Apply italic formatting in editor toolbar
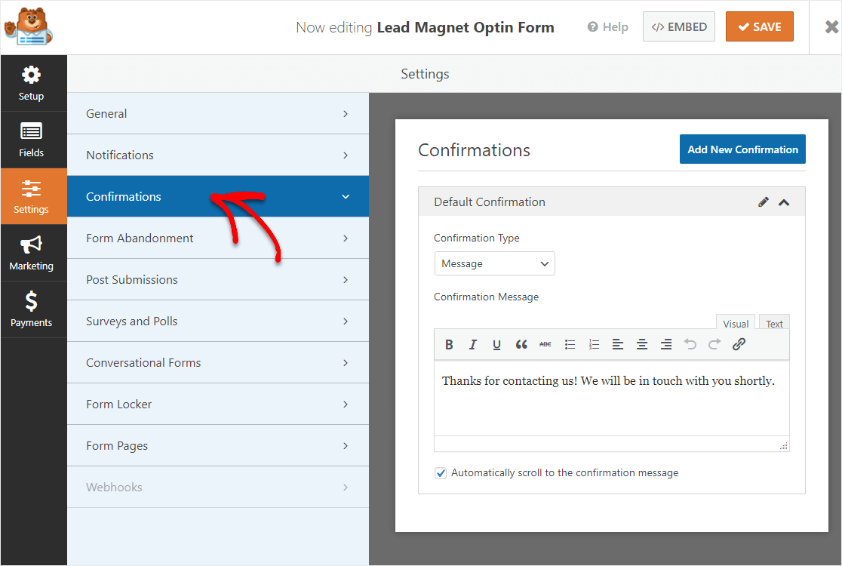 pos(473,345)
